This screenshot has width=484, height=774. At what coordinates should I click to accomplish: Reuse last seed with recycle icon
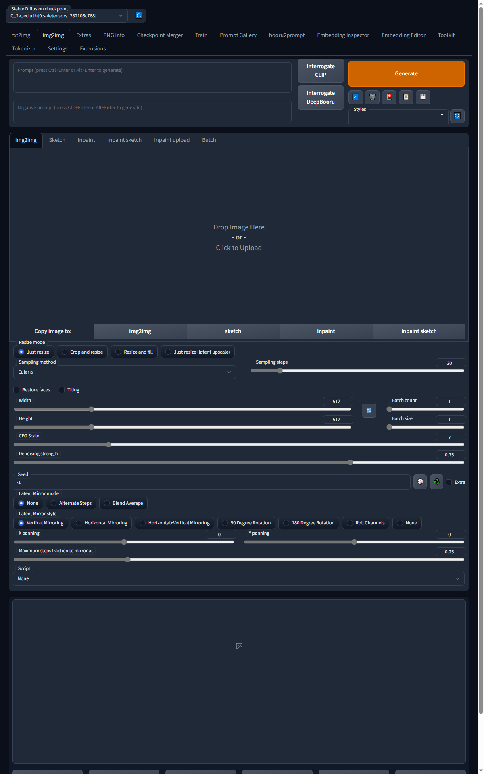click(x=437, y=482)
